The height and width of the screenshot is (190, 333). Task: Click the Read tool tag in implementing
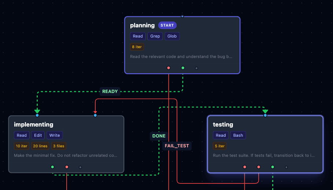point(22,135)
